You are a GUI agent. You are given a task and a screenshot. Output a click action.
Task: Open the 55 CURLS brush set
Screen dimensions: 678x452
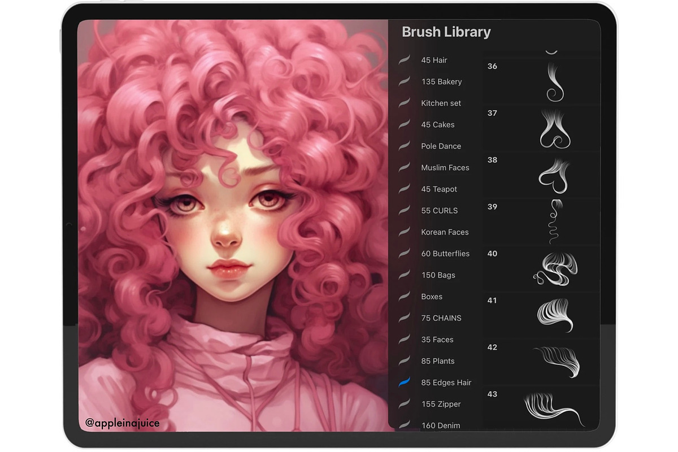[x=439, y=211]
